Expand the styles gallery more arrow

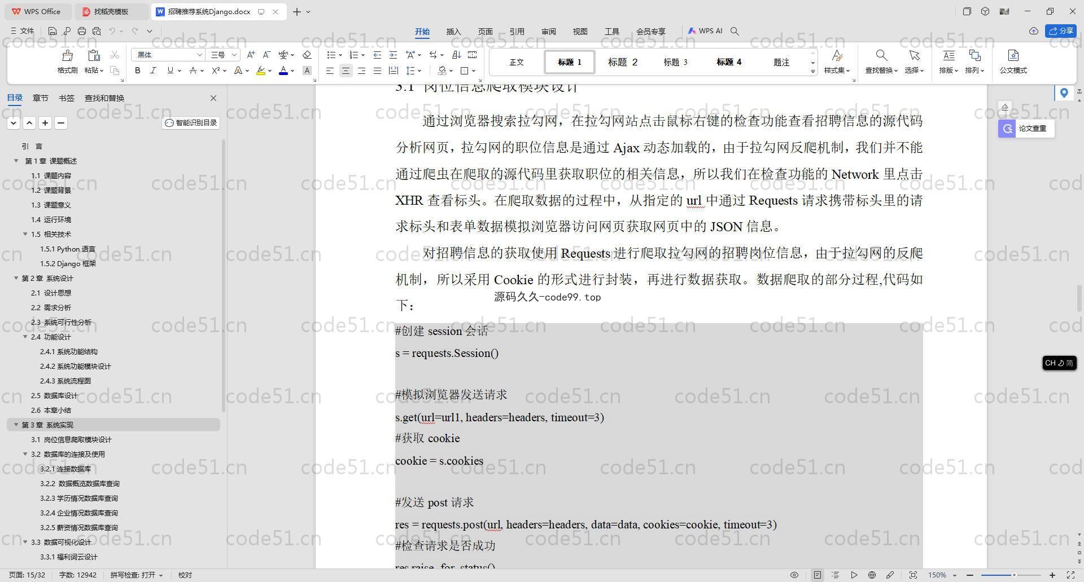(x=812, y=71)
